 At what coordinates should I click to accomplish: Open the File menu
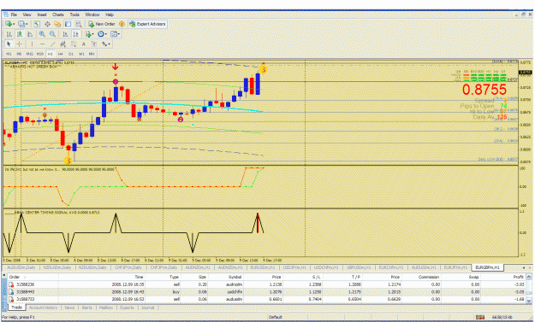(x=14, y=15)
